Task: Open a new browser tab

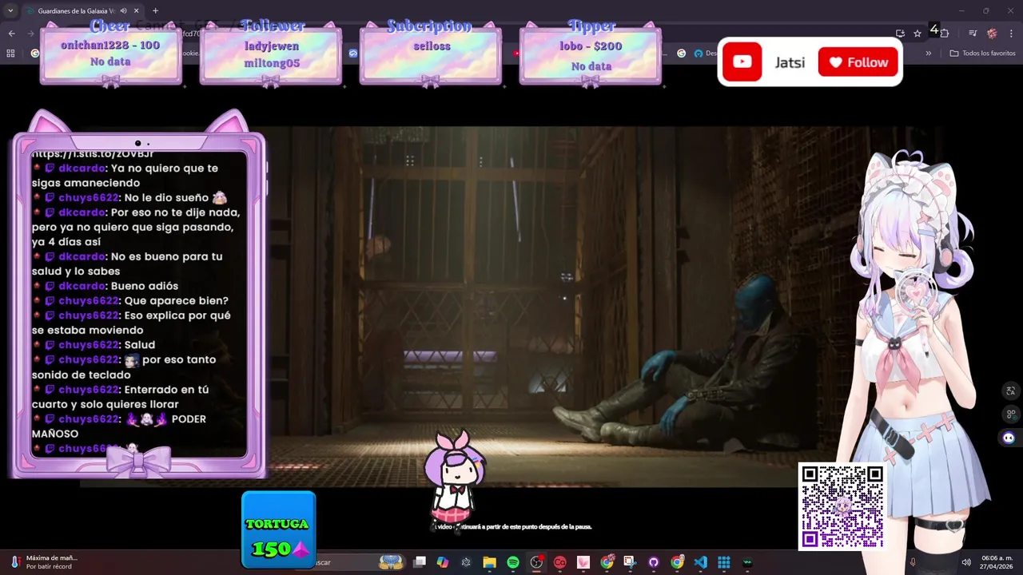Action: pos(155,11)
